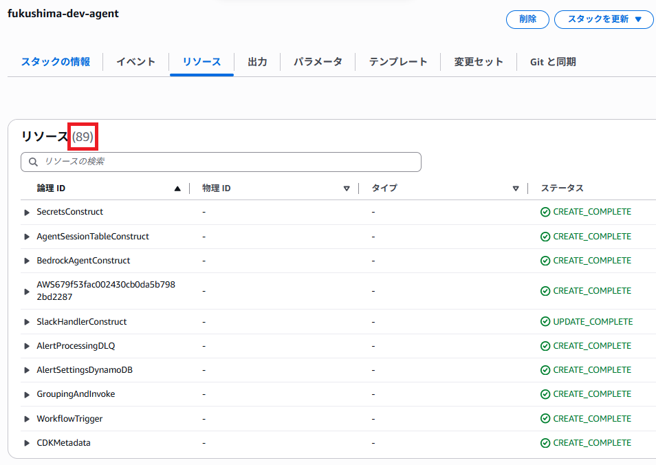Open the Git と同期 tab
Image resolution: width=656 pixels, height=465 pixels.
(553, 62)
